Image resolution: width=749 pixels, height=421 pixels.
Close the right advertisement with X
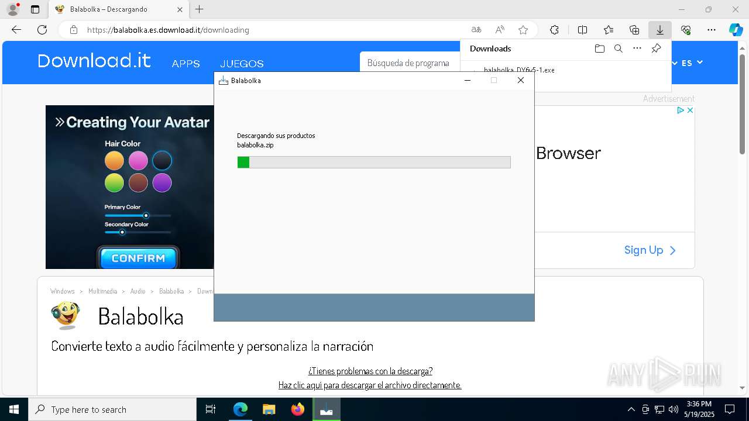[690, 110]
